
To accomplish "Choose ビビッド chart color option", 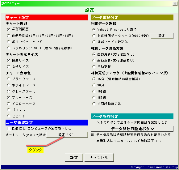I will click(x=8, y=116).
